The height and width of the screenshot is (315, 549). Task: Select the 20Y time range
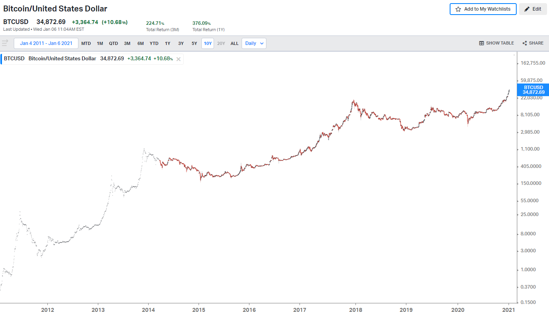point(221,43)
